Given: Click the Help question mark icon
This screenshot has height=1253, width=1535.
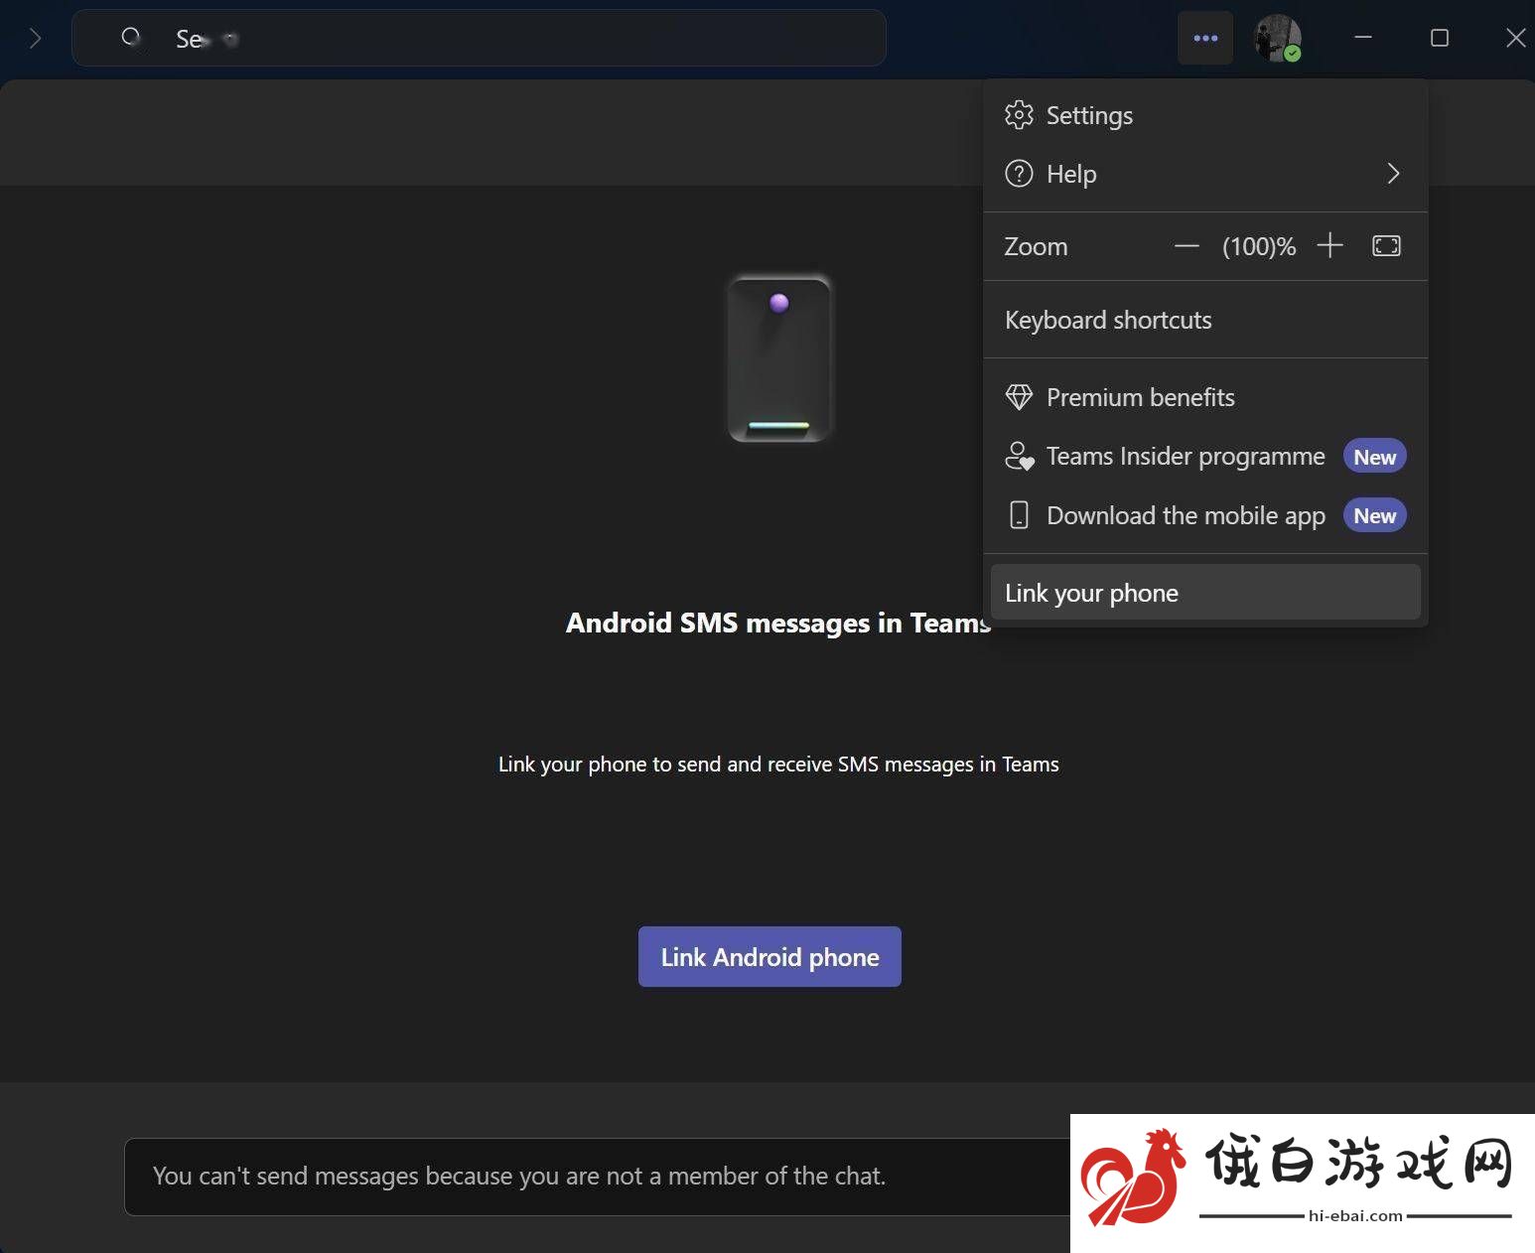Looking at the screenshot, I should [x=1019, y=174].
